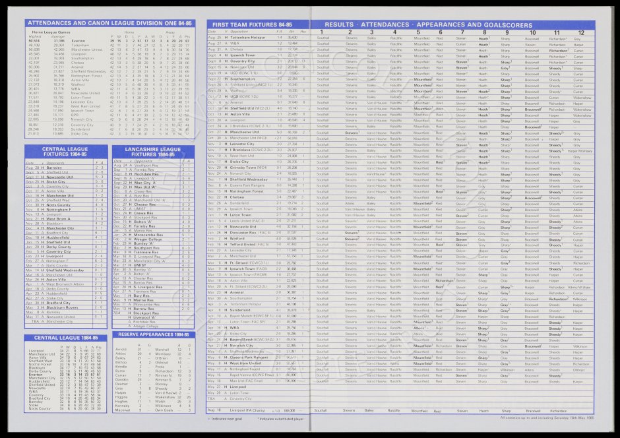Click the shirt number 12 column header

point(581,32)
